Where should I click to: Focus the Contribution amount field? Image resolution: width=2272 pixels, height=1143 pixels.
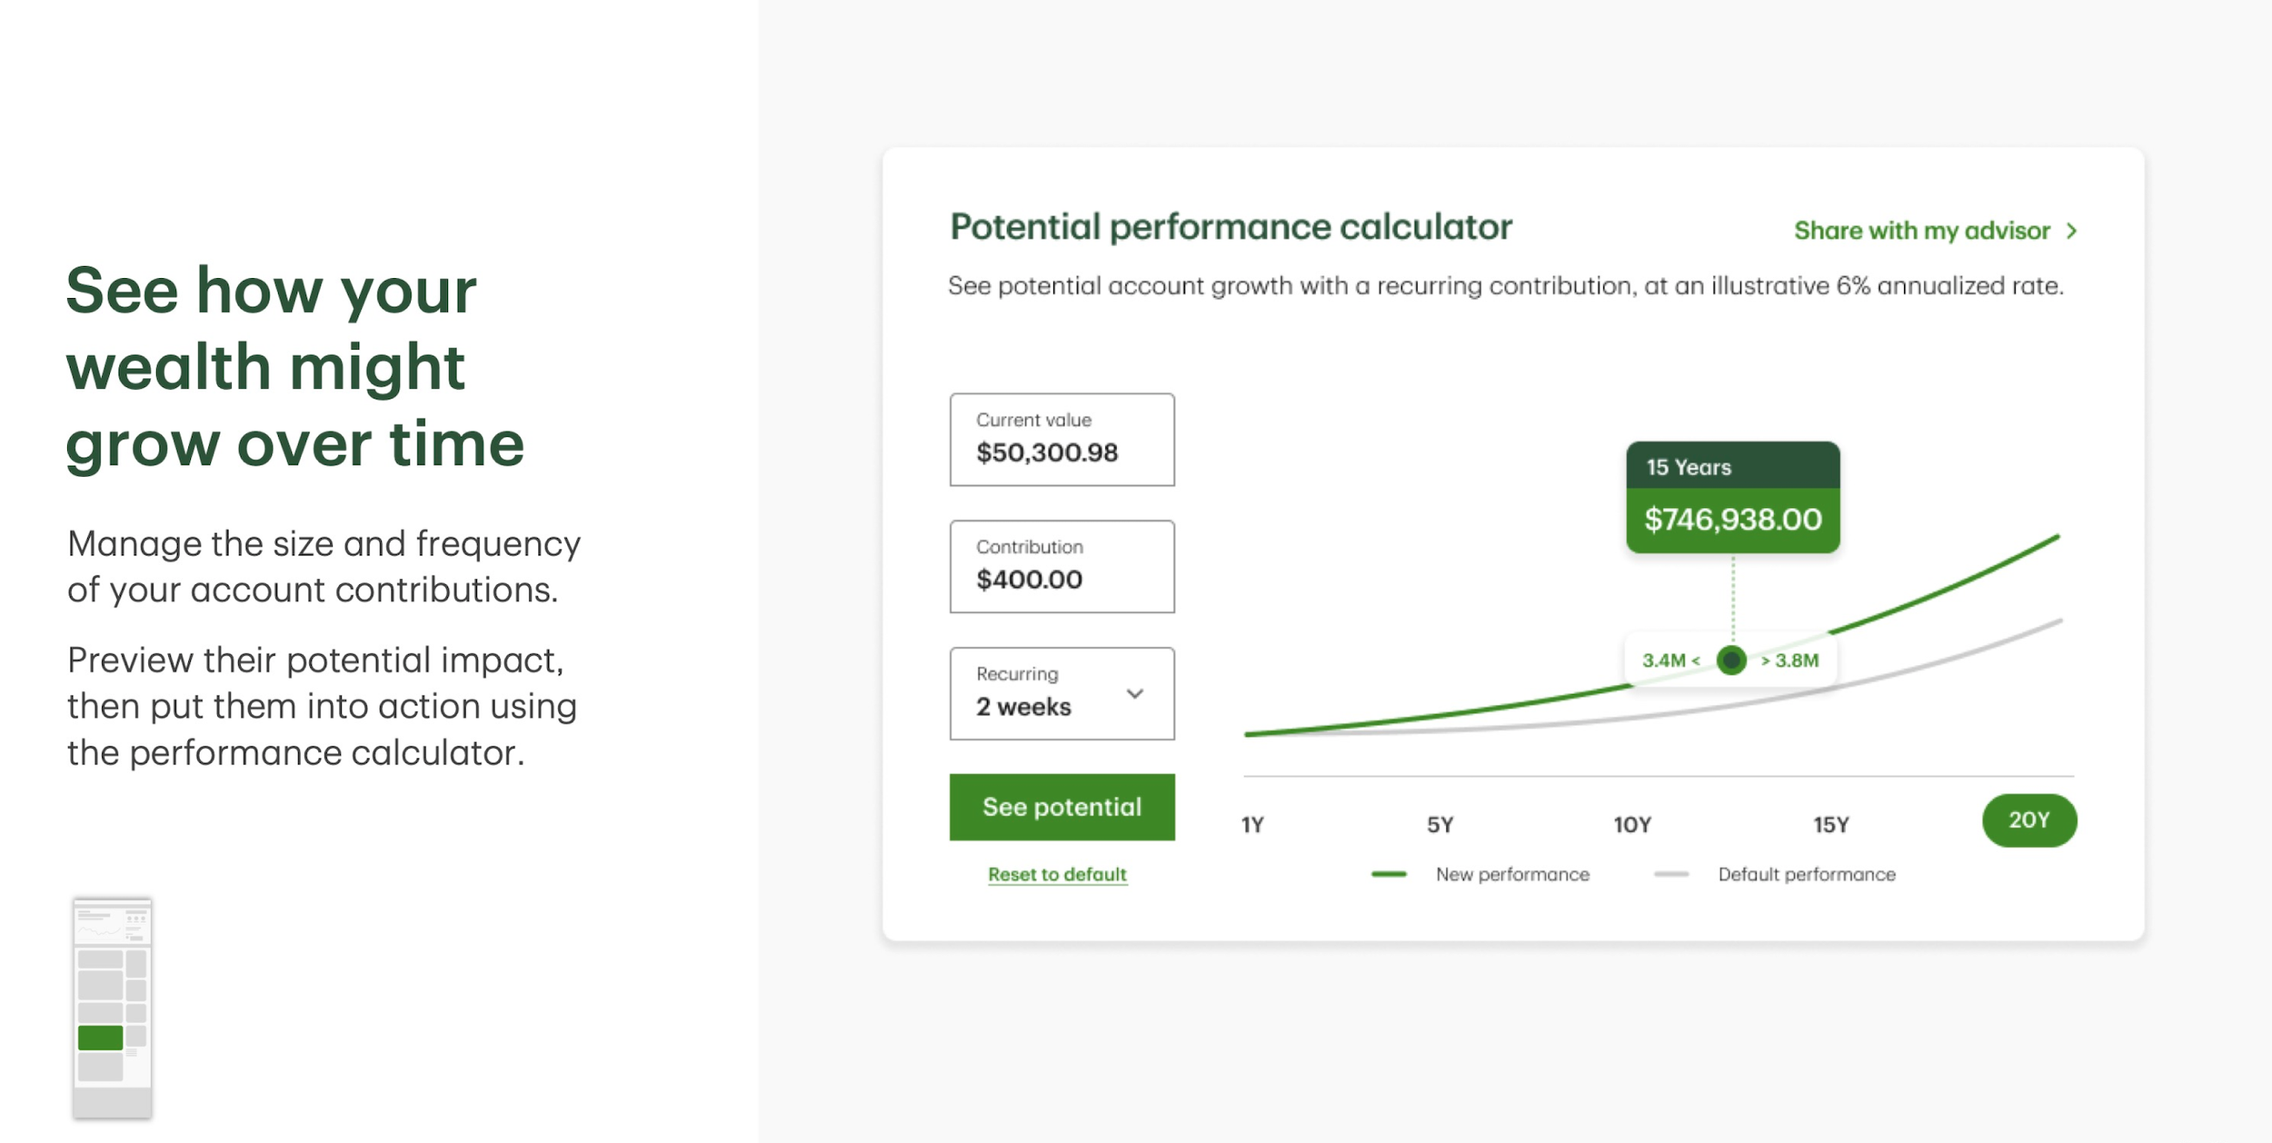pyautogui.click(x=1061, y=567)
